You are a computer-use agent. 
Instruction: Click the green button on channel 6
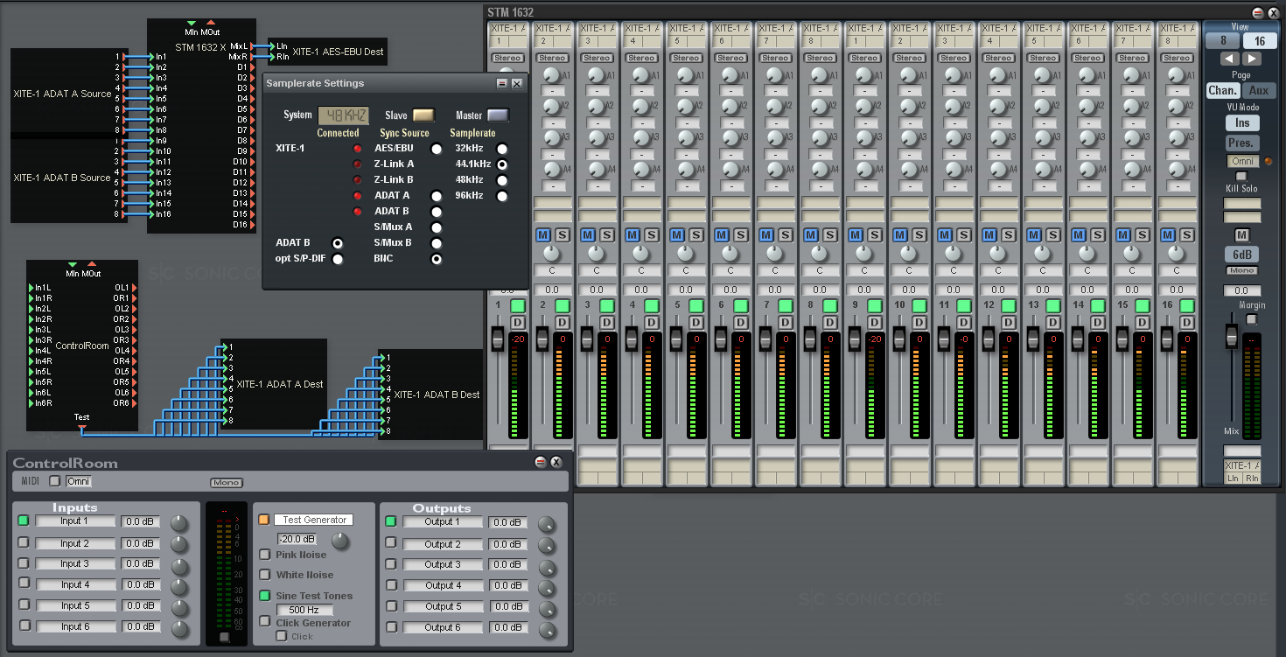(741, 305)
